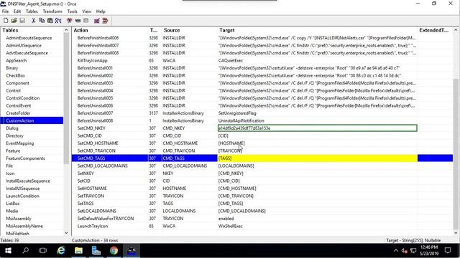Select the LaunchCondition table
This screenshot has height=258, width=460.
(22, 196)
